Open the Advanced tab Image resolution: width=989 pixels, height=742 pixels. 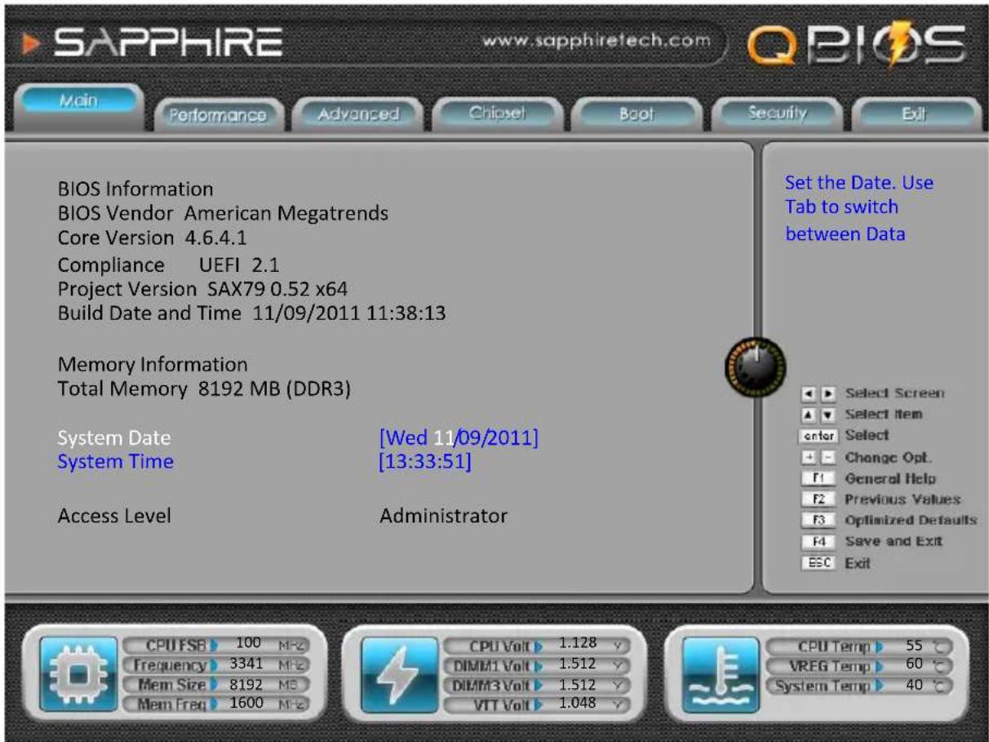point(357,114)
